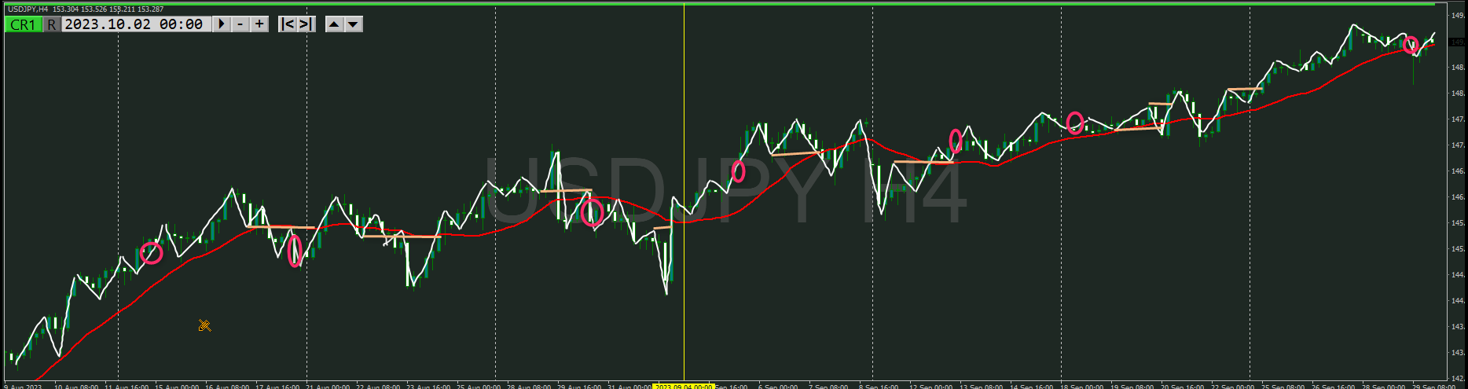Select the leftmost pink circle near 15 Aug

pos(151,253)
